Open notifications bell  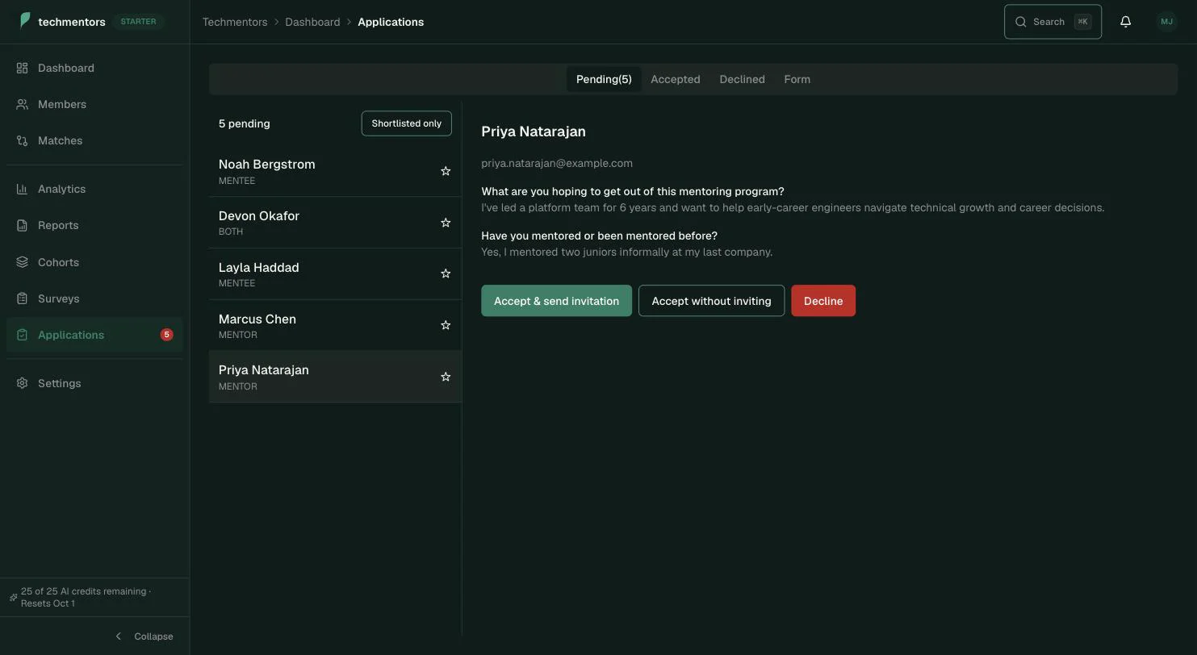pos(1126,22)
